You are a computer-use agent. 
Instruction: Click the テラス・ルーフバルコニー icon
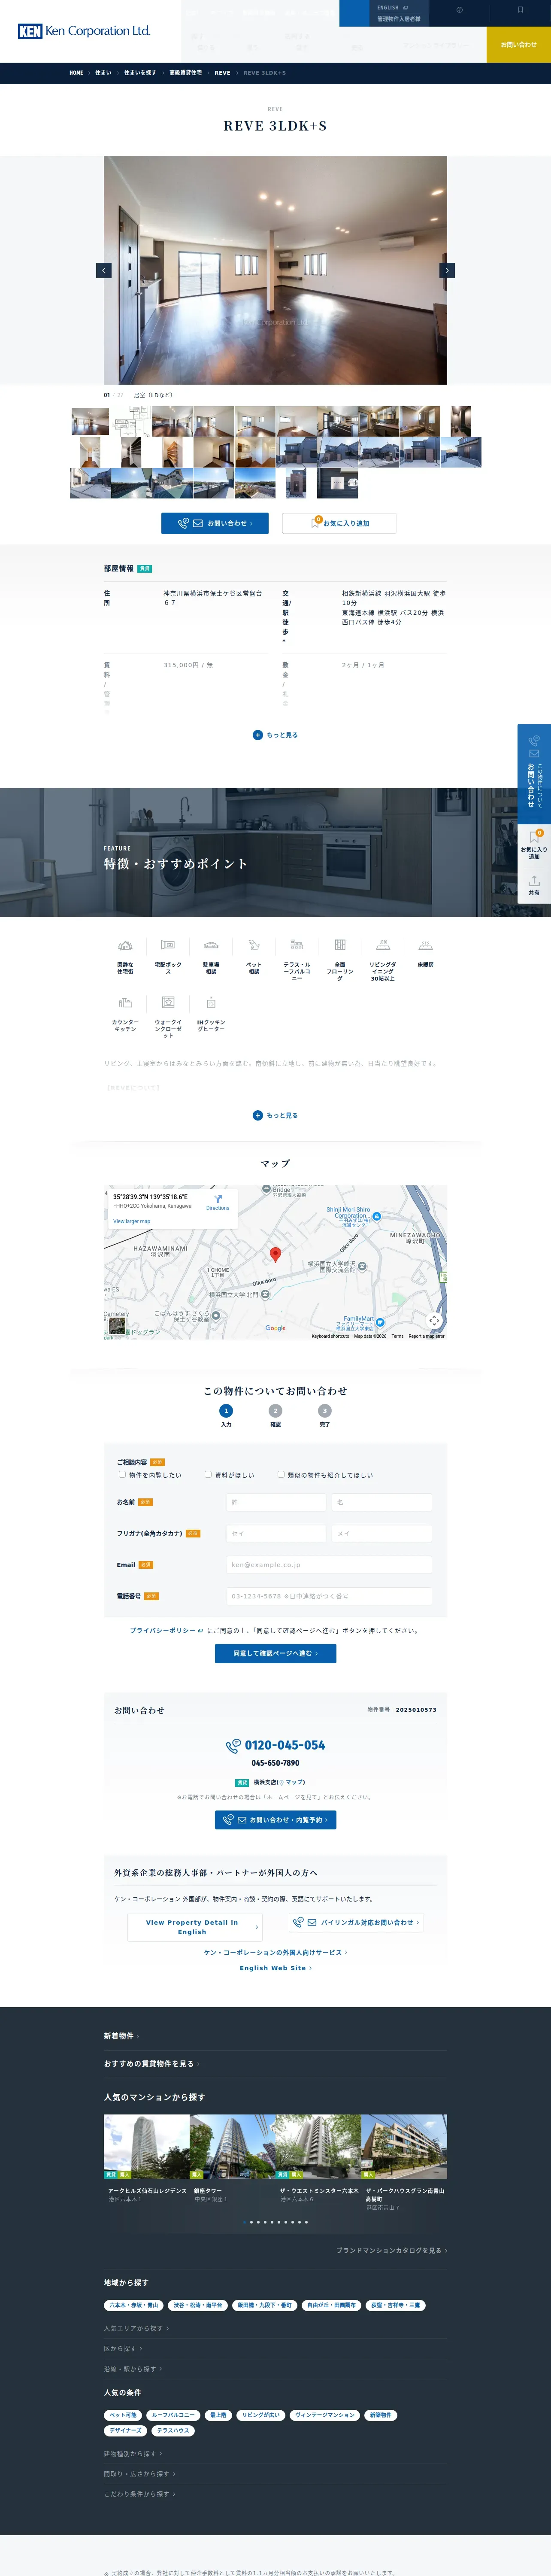point(297,945)
